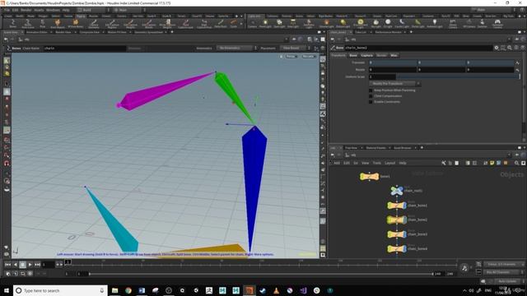Screen dimensions: 527x296
Task: Select the Camera shelf tool
Action: 252,24
